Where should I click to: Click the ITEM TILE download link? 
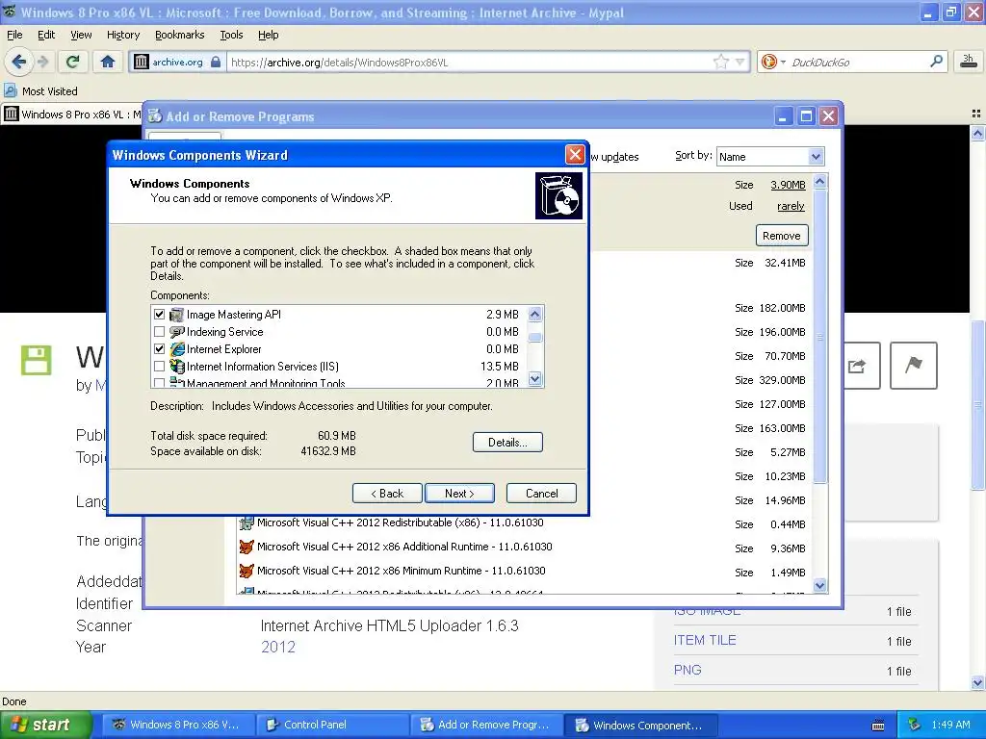pos(705,640)
